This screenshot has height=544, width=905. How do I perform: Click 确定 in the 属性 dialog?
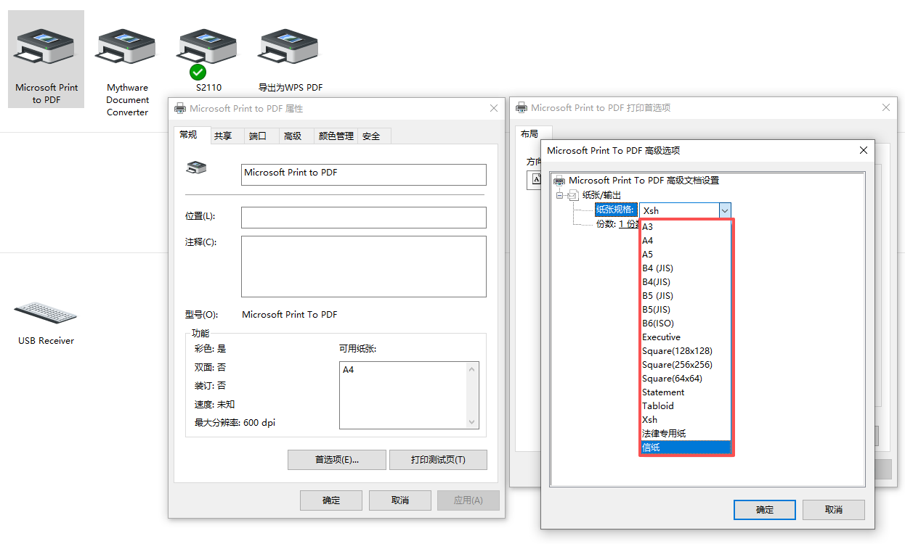pos(331,500)
